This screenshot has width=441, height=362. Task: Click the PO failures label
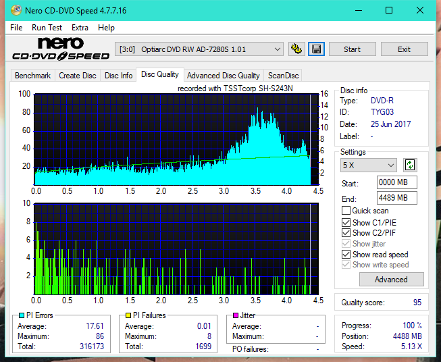[251, 349]
